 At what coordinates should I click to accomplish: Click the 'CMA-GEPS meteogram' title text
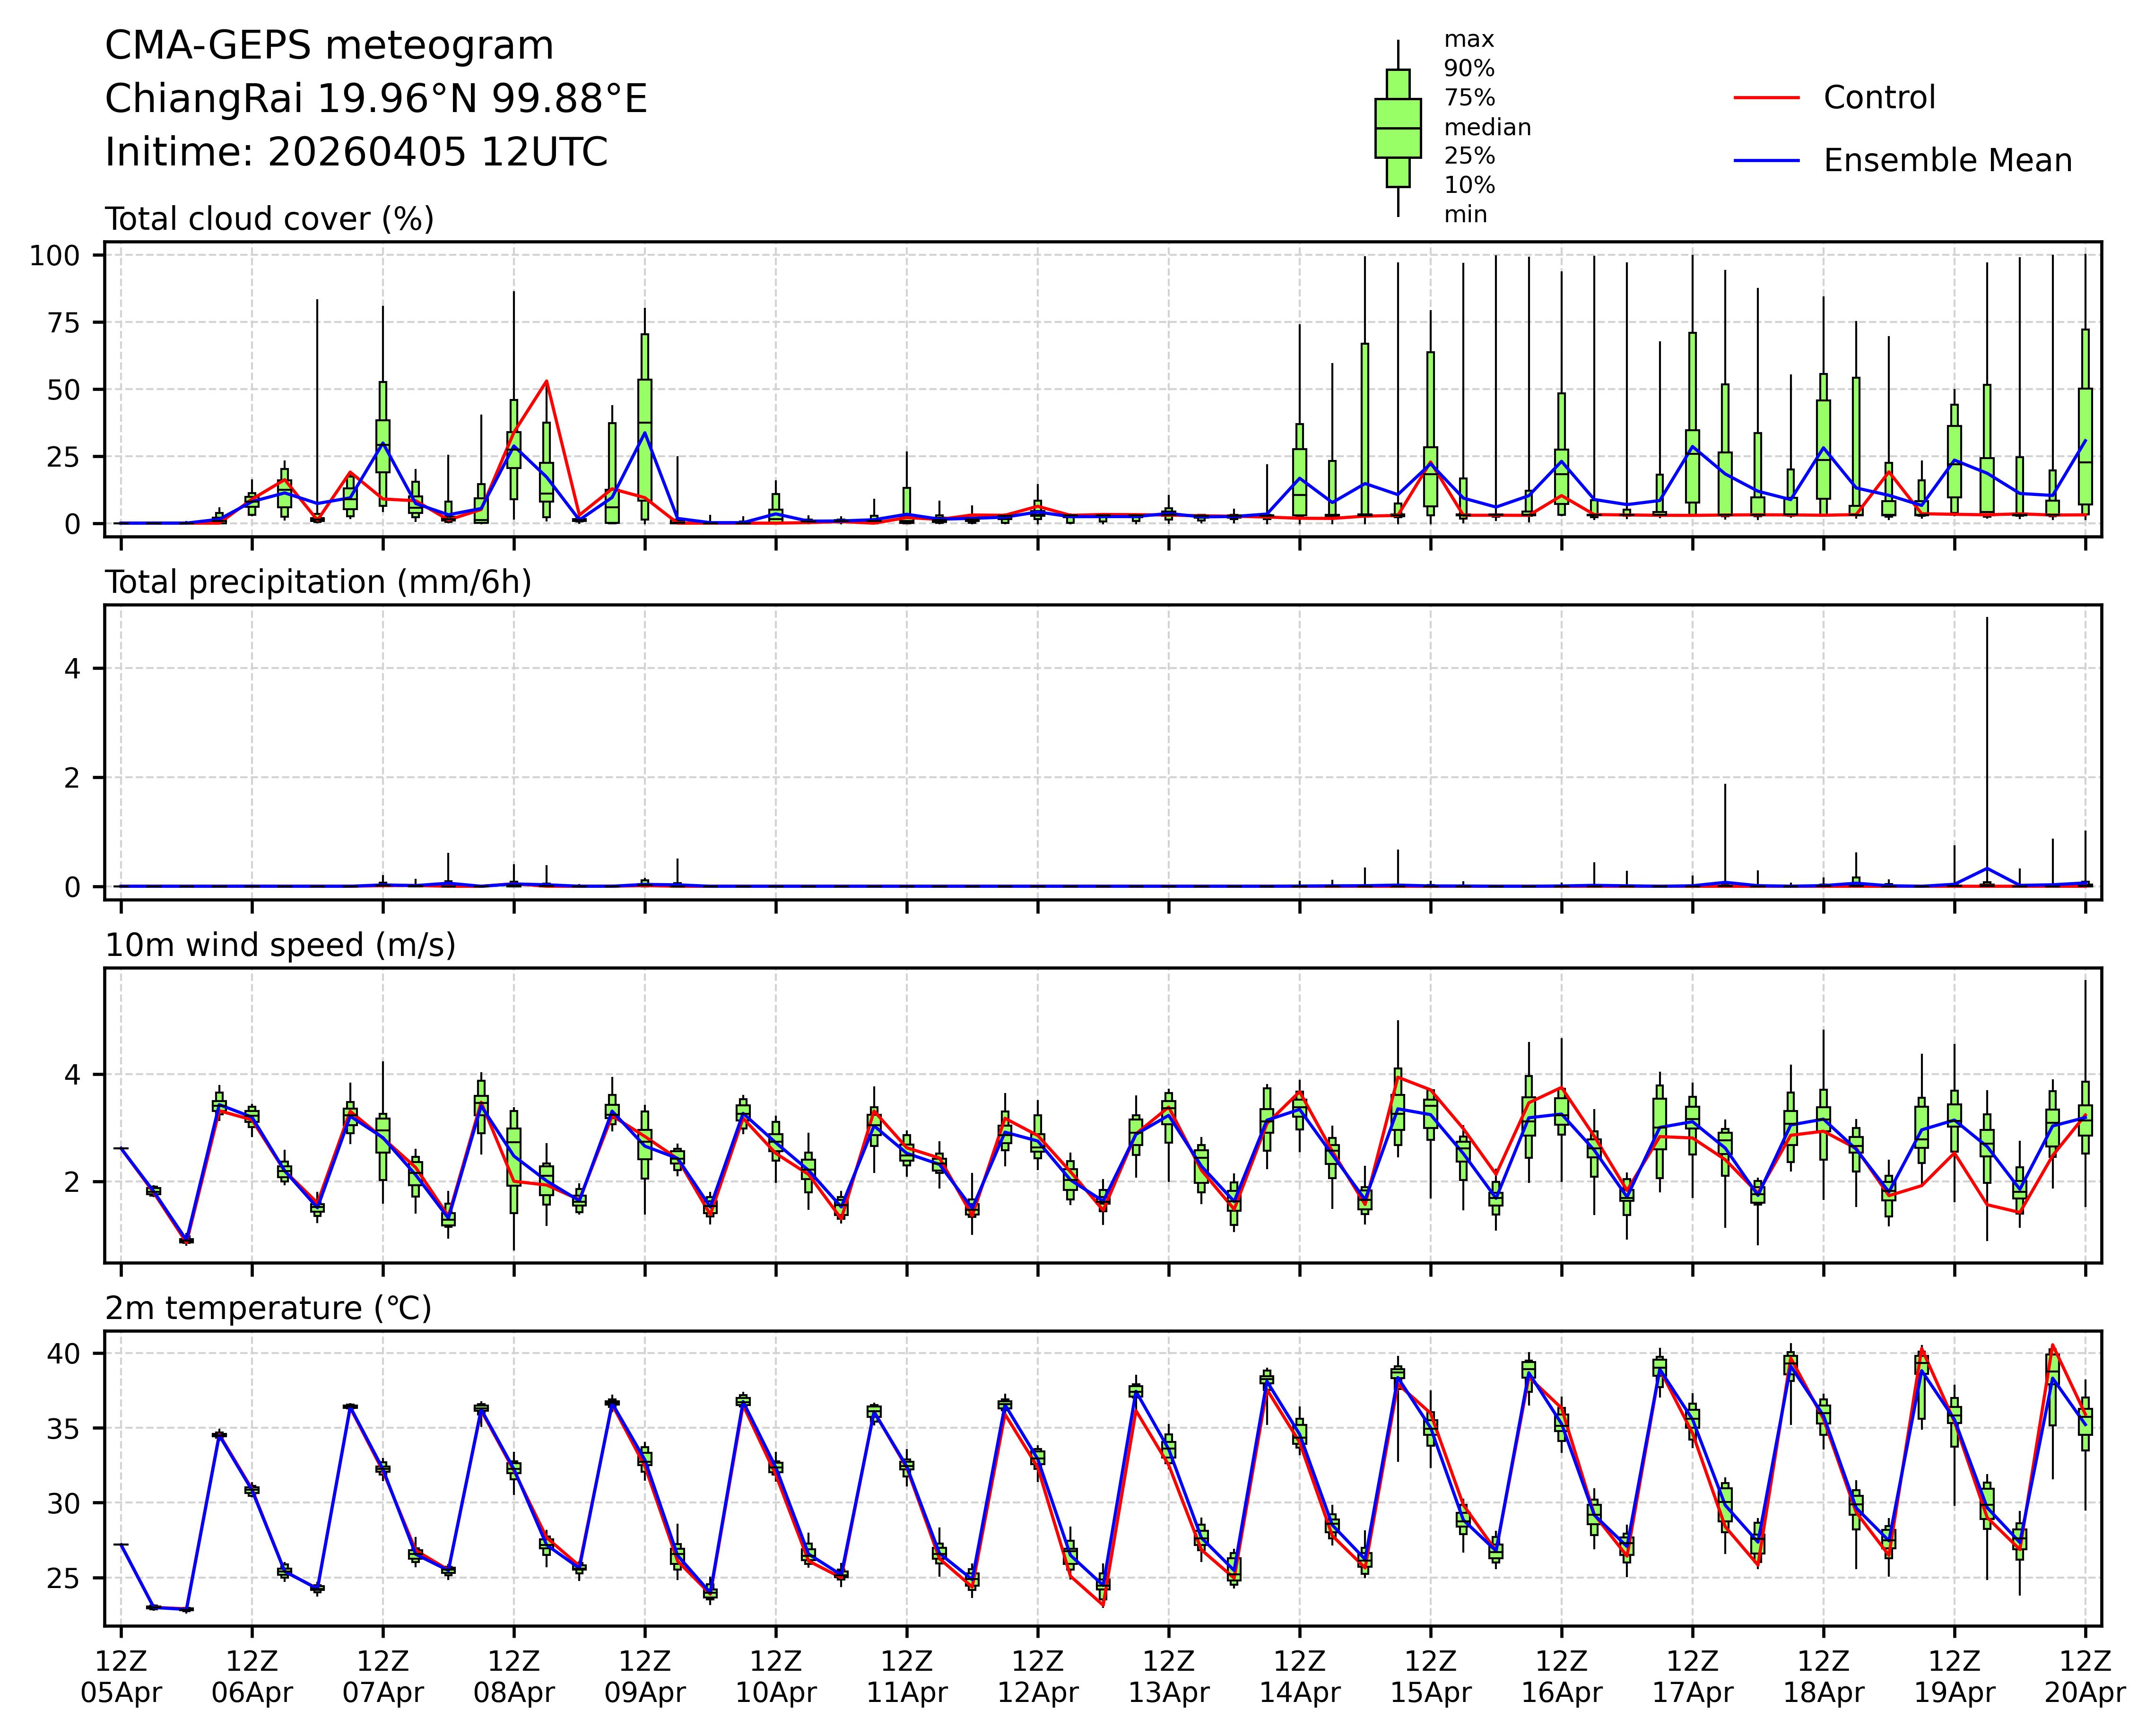[329, 46]
